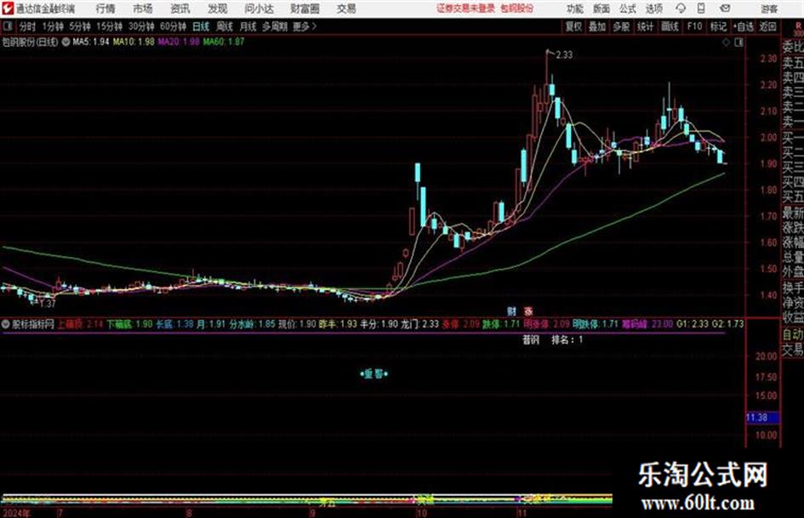Switch to the 15分钟 period tab
The height and width of the screenshot is (518, 804).
click(110, 26)
